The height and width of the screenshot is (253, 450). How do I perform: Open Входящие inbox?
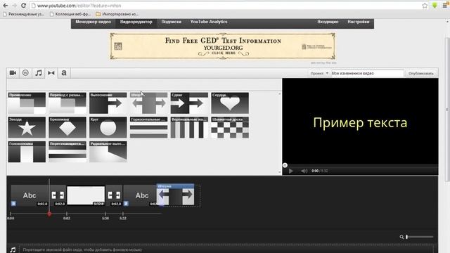pos(328,22)
